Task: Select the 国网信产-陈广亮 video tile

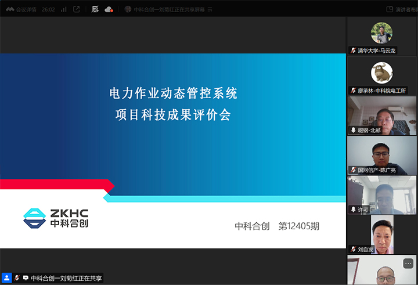Action: [x=382, y=155]
